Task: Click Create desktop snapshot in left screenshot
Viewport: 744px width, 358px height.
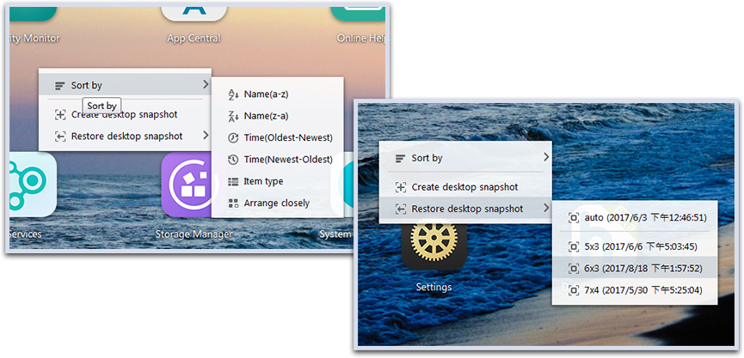Action: point(125,114)
